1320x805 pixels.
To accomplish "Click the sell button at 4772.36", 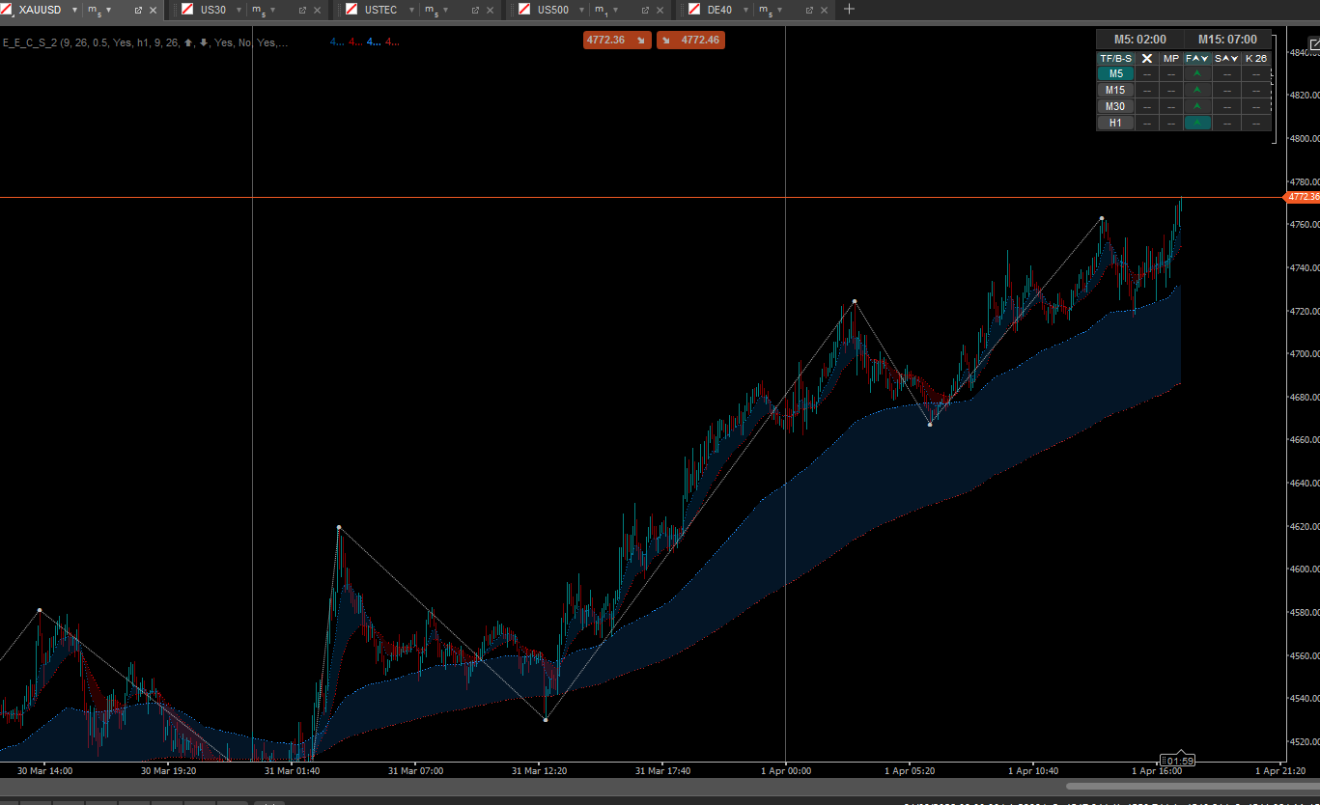I will click(617, 40).
